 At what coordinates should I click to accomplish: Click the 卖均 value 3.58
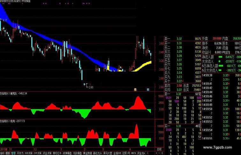(x=179, y=86)
